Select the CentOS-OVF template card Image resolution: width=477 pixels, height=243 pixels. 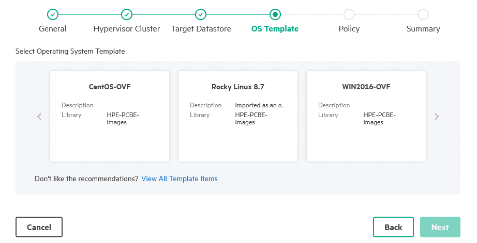(110, 116)
